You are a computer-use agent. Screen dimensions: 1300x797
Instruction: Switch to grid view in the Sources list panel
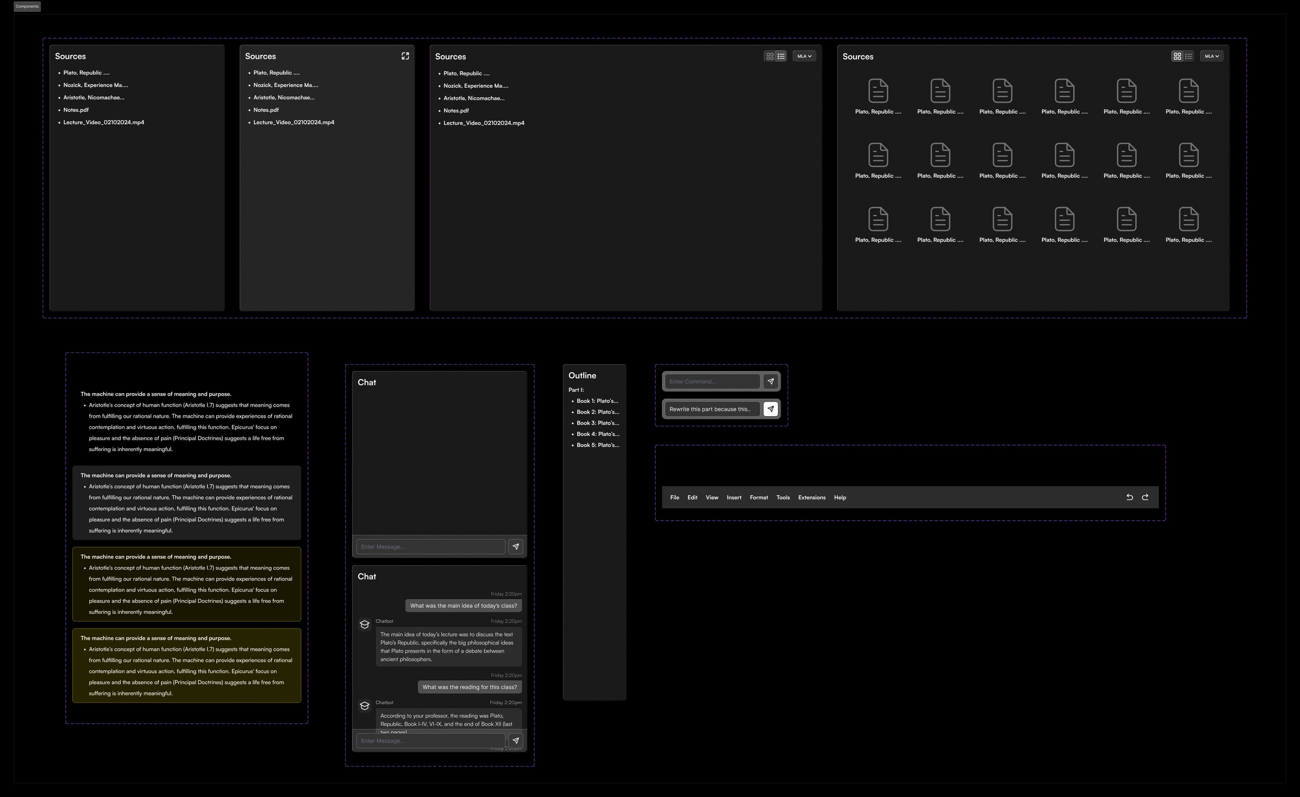pyautogui.click(x=770, y=56)
